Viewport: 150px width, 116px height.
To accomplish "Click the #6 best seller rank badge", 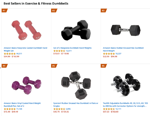I will 104,66.
